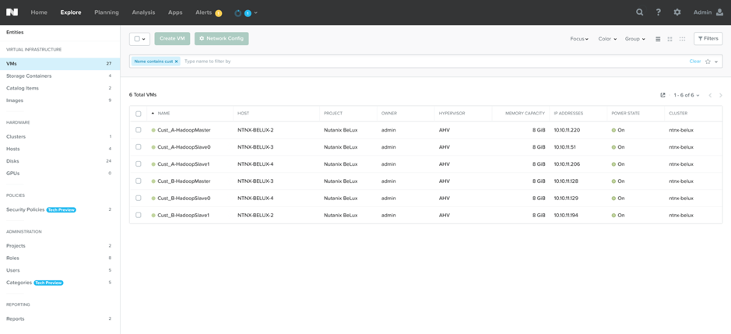Click Clear link in filter bar
Viewport: 731px width, 334px height.
(695, 61)
